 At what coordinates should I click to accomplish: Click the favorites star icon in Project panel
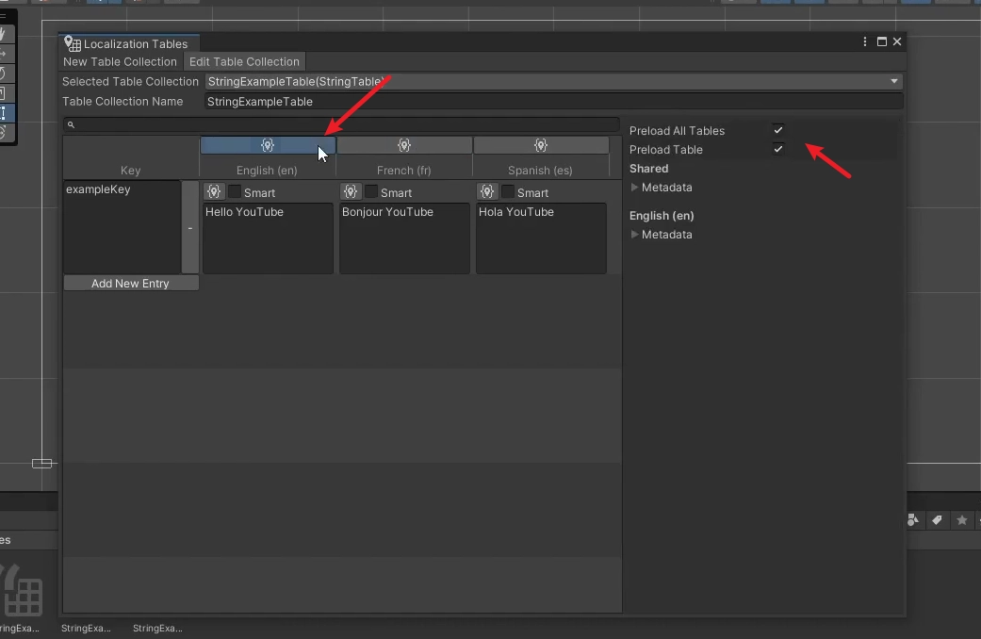click(961, 520)
